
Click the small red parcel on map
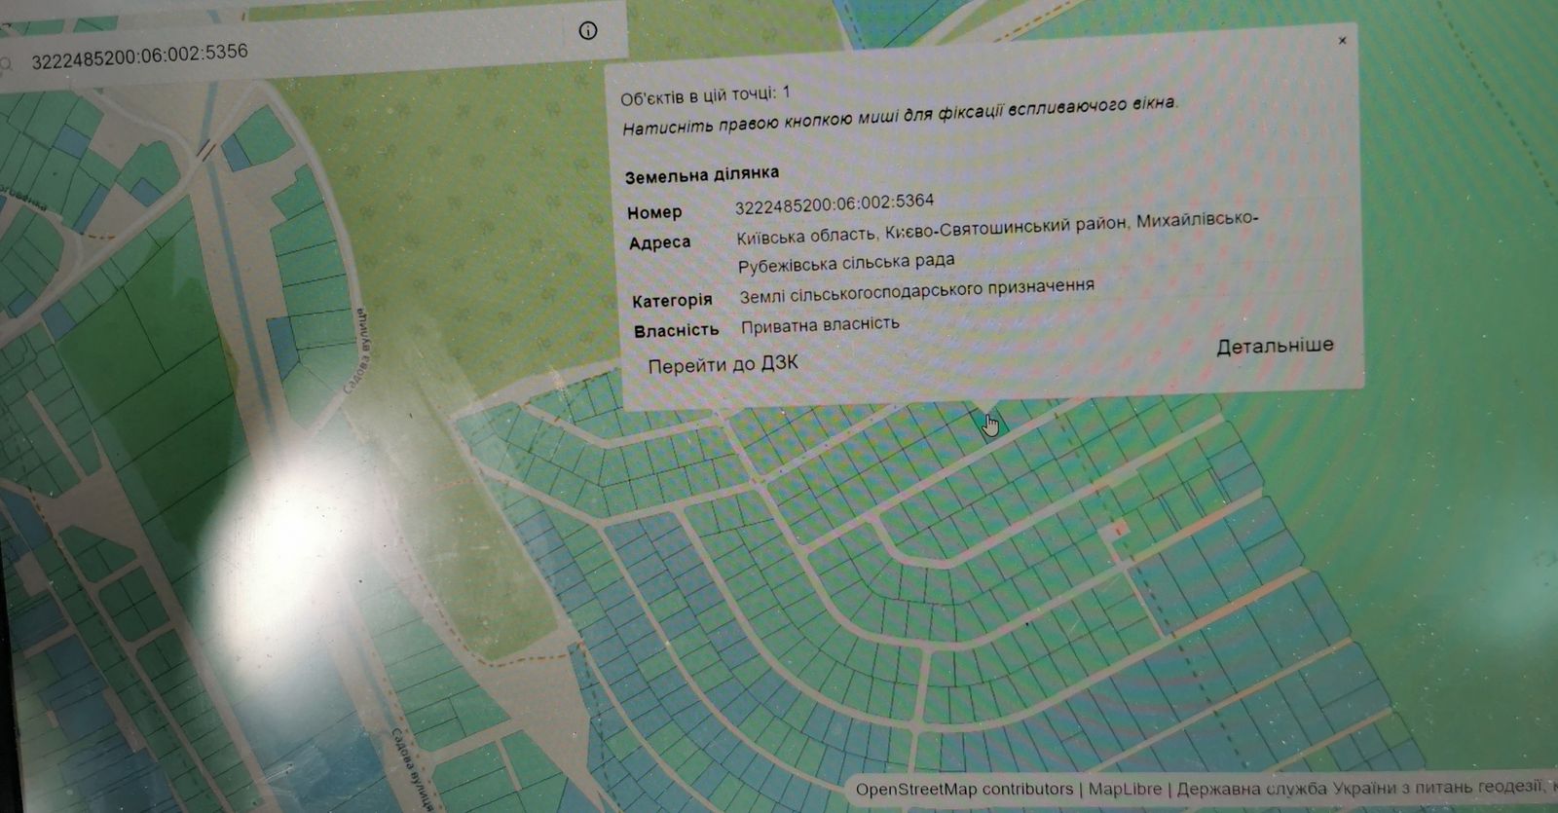tap(1119, 529)
